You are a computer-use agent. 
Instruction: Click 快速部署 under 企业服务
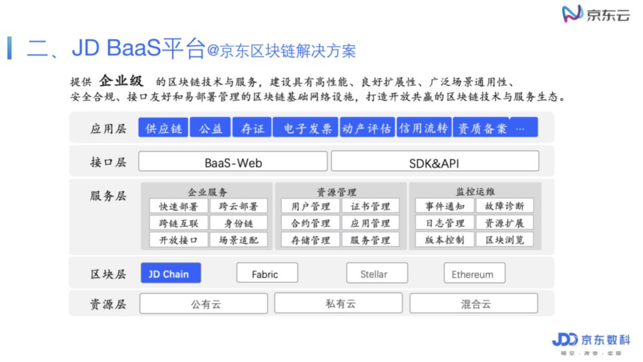(179, 206)
